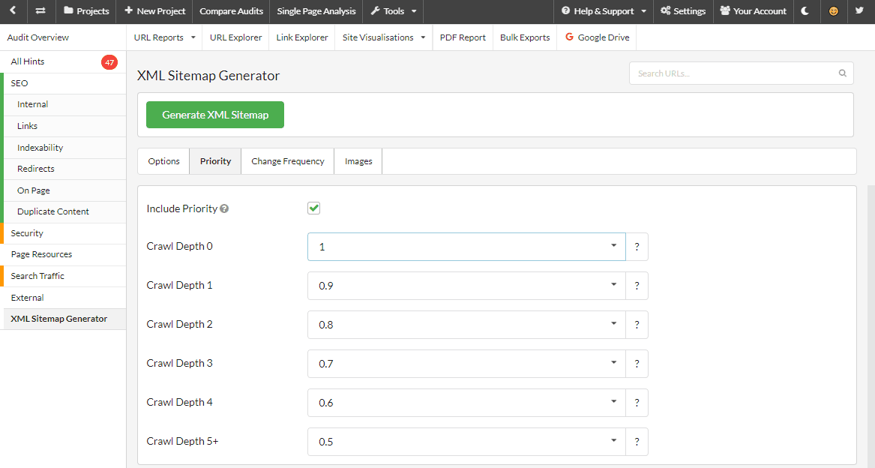Open the PDF Report page
The image size is (875, 468).
tap(463, 37)
